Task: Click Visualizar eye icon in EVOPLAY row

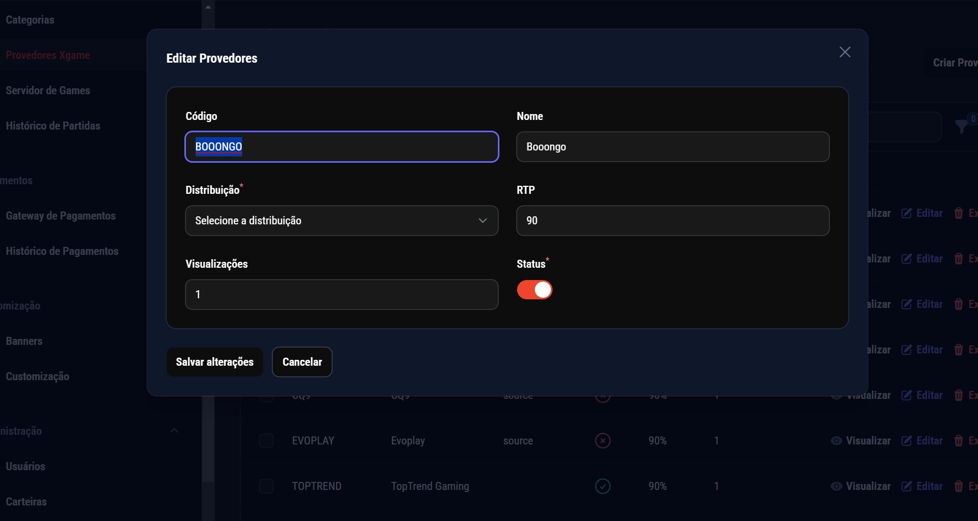Action: tap(836, 441)
